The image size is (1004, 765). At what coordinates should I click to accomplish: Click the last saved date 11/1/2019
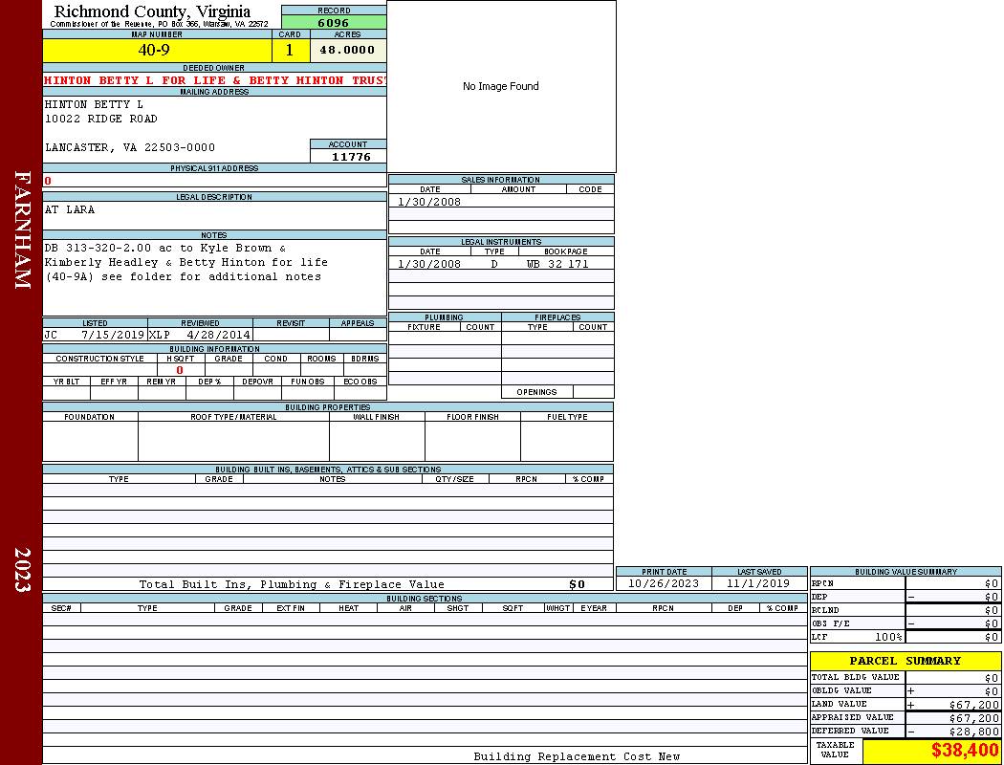[x=757, y=583]
